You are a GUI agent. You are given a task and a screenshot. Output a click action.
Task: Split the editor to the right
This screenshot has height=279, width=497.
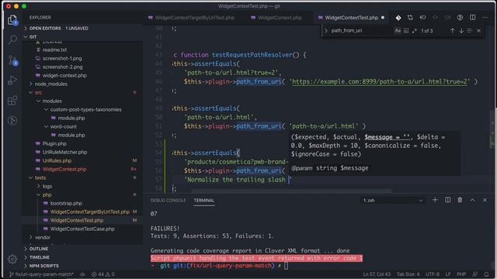[x=472, y=18]
